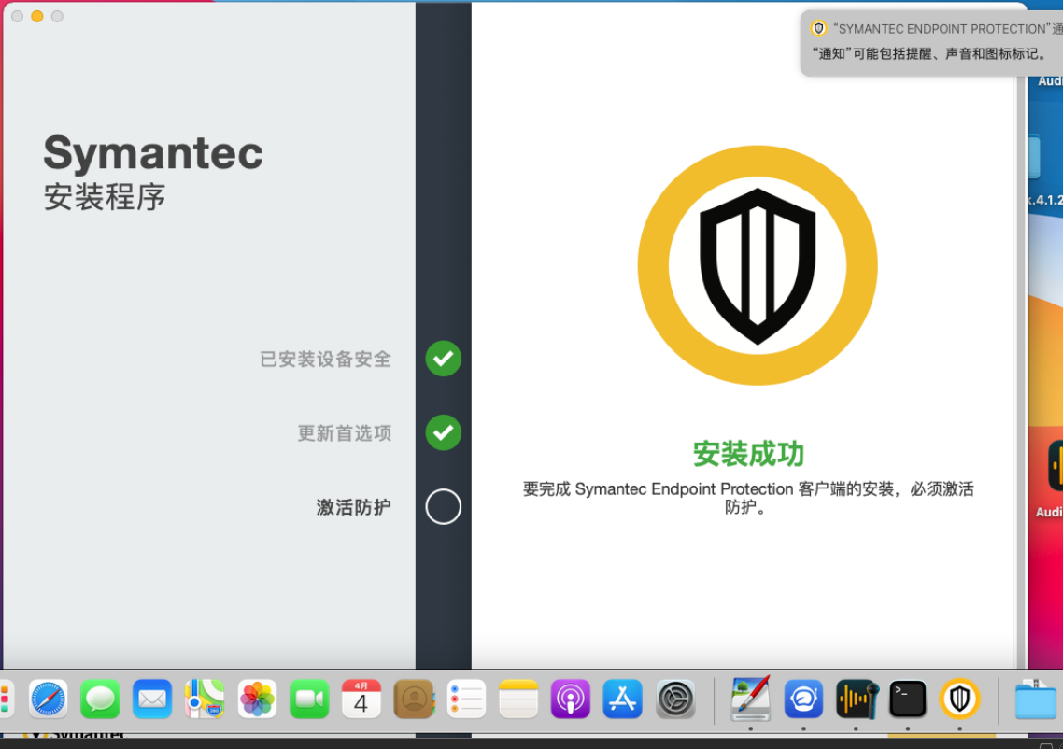Viewport: 1063px width, 749px height.
Task: Open Safari from the Dock
Action: pyautogui.click(x=49, y=699)
